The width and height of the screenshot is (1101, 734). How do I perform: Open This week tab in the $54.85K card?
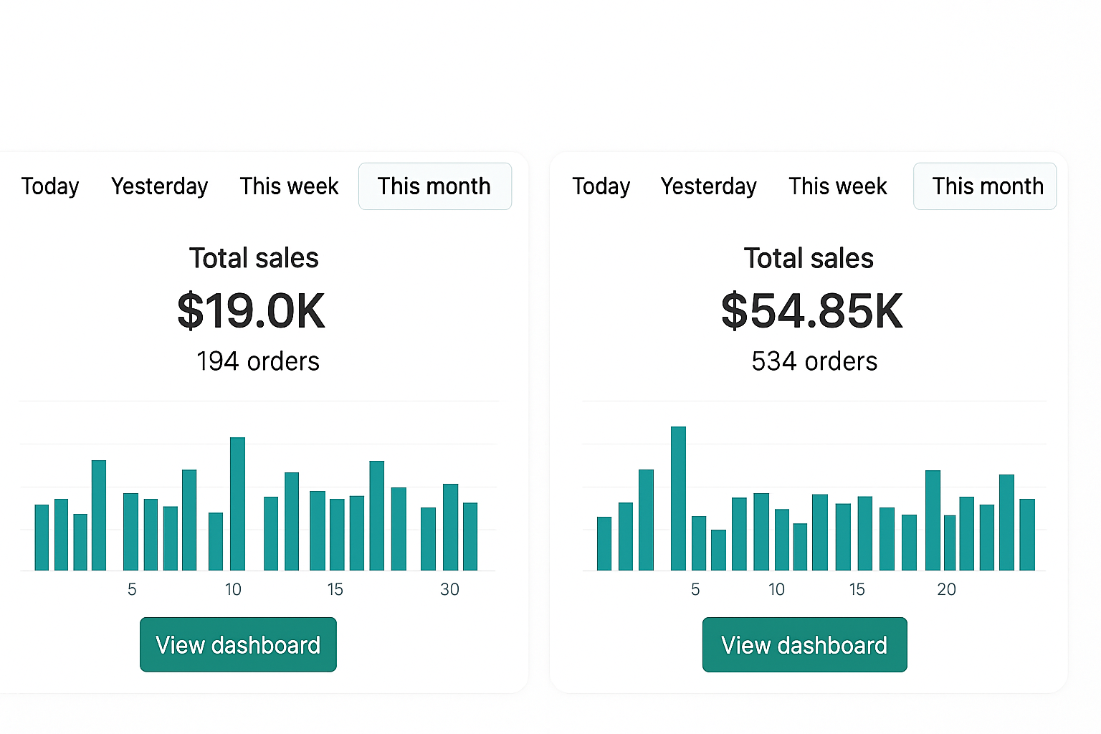pyautogui.click(x=837, y=186)
